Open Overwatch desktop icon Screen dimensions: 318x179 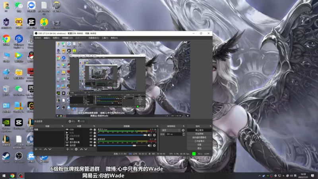click(x=56, y=7)
